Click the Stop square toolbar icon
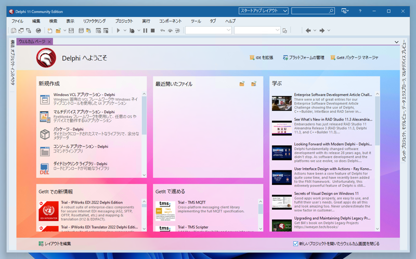The height and width of the screenshot is (259, 416). tap(152, 31)
